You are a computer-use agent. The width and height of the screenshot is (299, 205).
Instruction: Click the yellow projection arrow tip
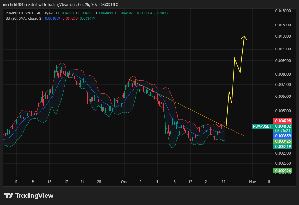(244, 37)
